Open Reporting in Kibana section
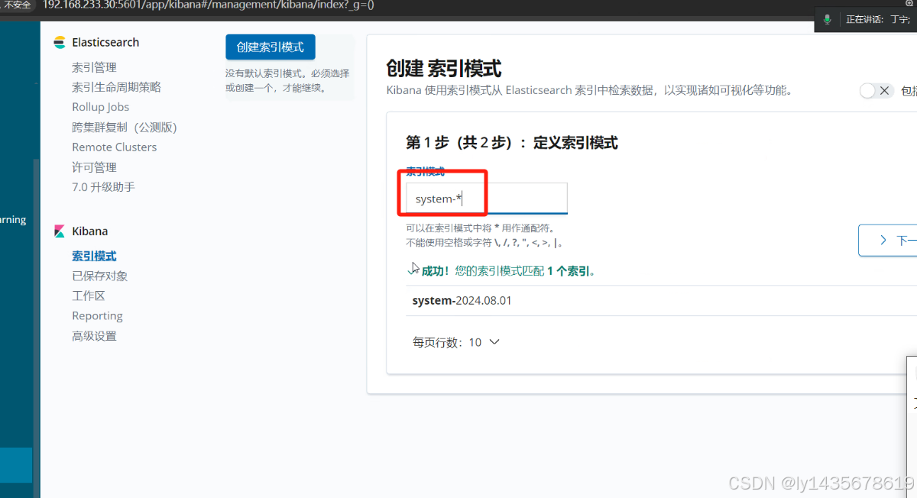 97,315
